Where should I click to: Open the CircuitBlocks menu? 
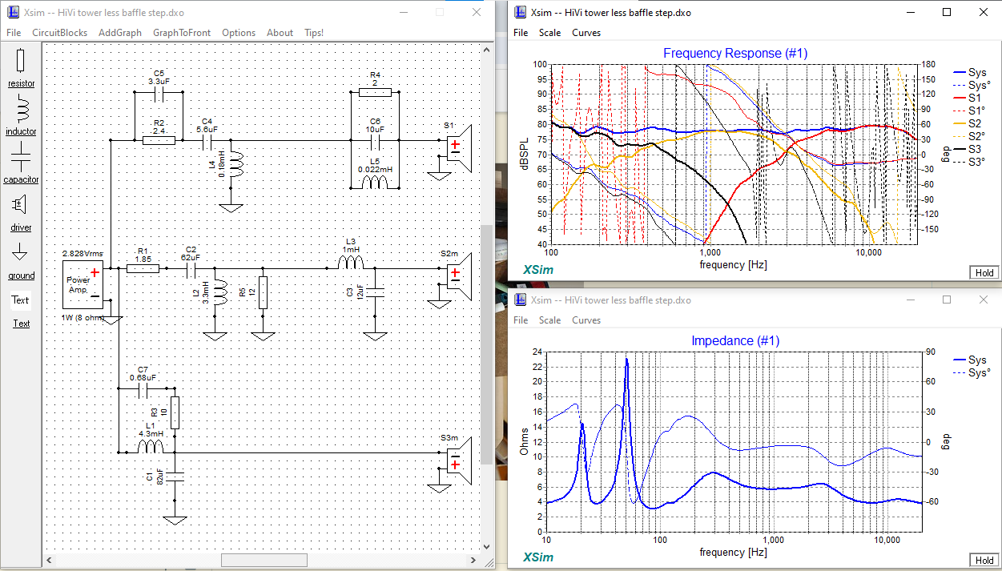pyautogui.click(x=60, y=33)
